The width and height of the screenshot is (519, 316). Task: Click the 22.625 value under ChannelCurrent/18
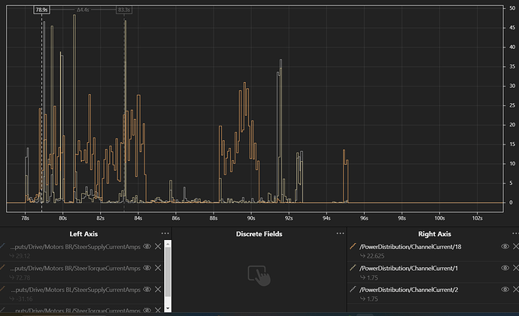tap(375, 256)
